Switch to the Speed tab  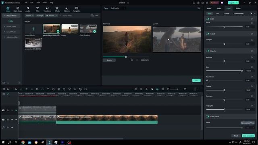tap(238, 8)
